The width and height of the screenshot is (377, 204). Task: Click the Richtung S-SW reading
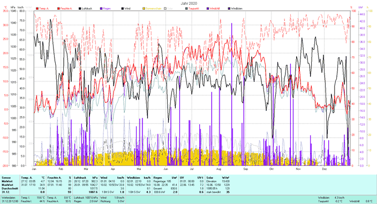[112, 201]
